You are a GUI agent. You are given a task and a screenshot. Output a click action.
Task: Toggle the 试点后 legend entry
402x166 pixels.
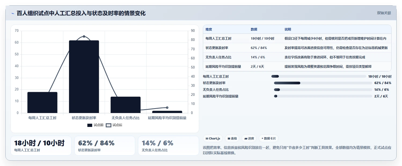pyautogui.click(x=114, y=125)
